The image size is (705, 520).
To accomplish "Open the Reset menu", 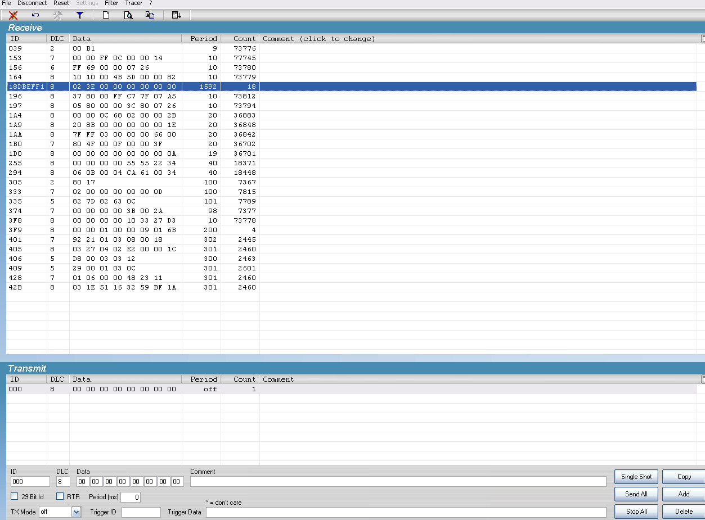I will (61, 3).
